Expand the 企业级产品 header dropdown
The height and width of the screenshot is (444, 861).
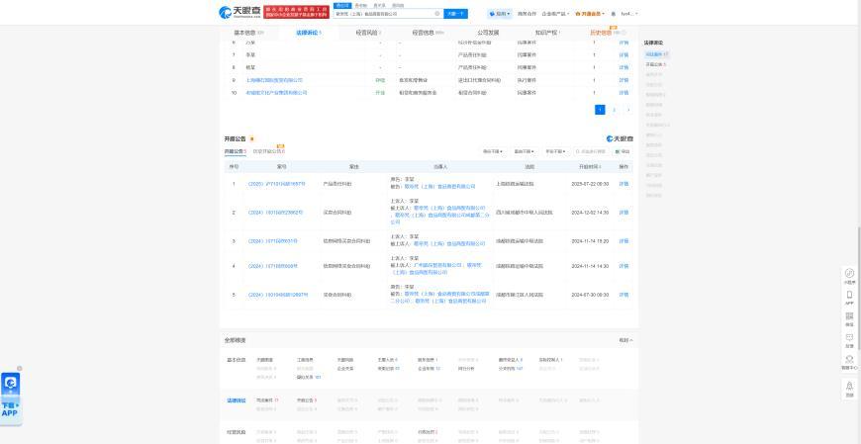[555, 14]
